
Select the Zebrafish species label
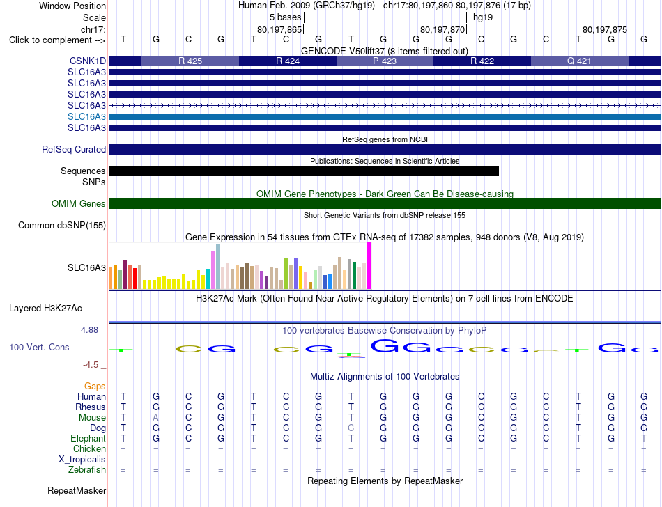(87, 470)
